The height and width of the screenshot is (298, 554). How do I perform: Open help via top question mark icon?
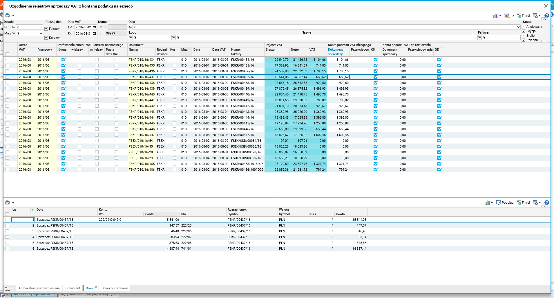tap(546, 16)
